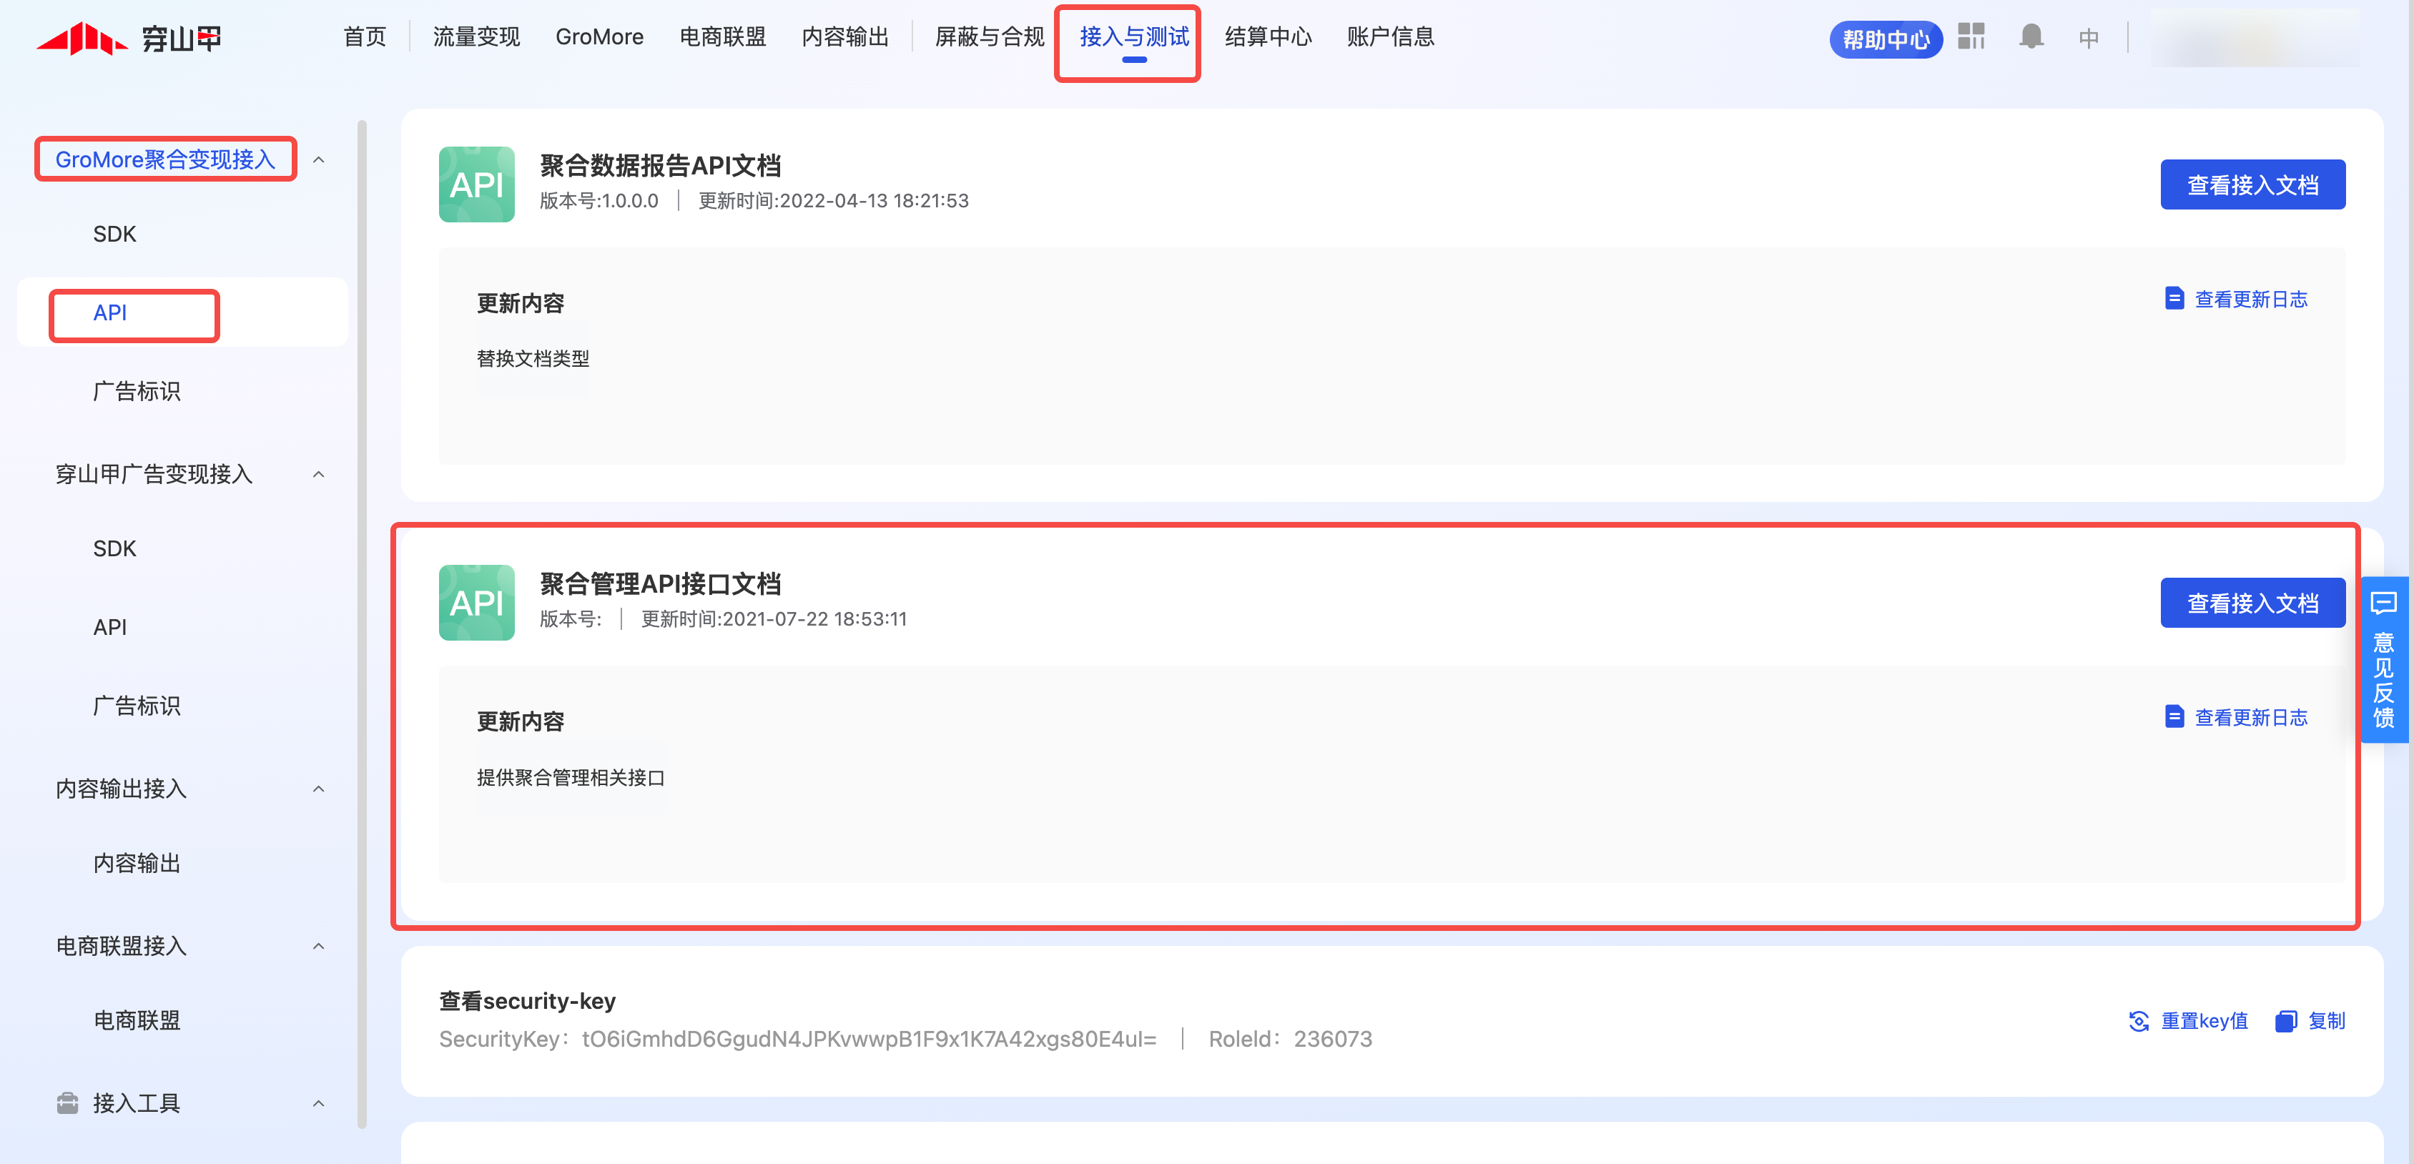Image resolution: width=2414 pixels, height=1164 pixels.
Task: Open the notifications bell
Action: coord(2031,36)
